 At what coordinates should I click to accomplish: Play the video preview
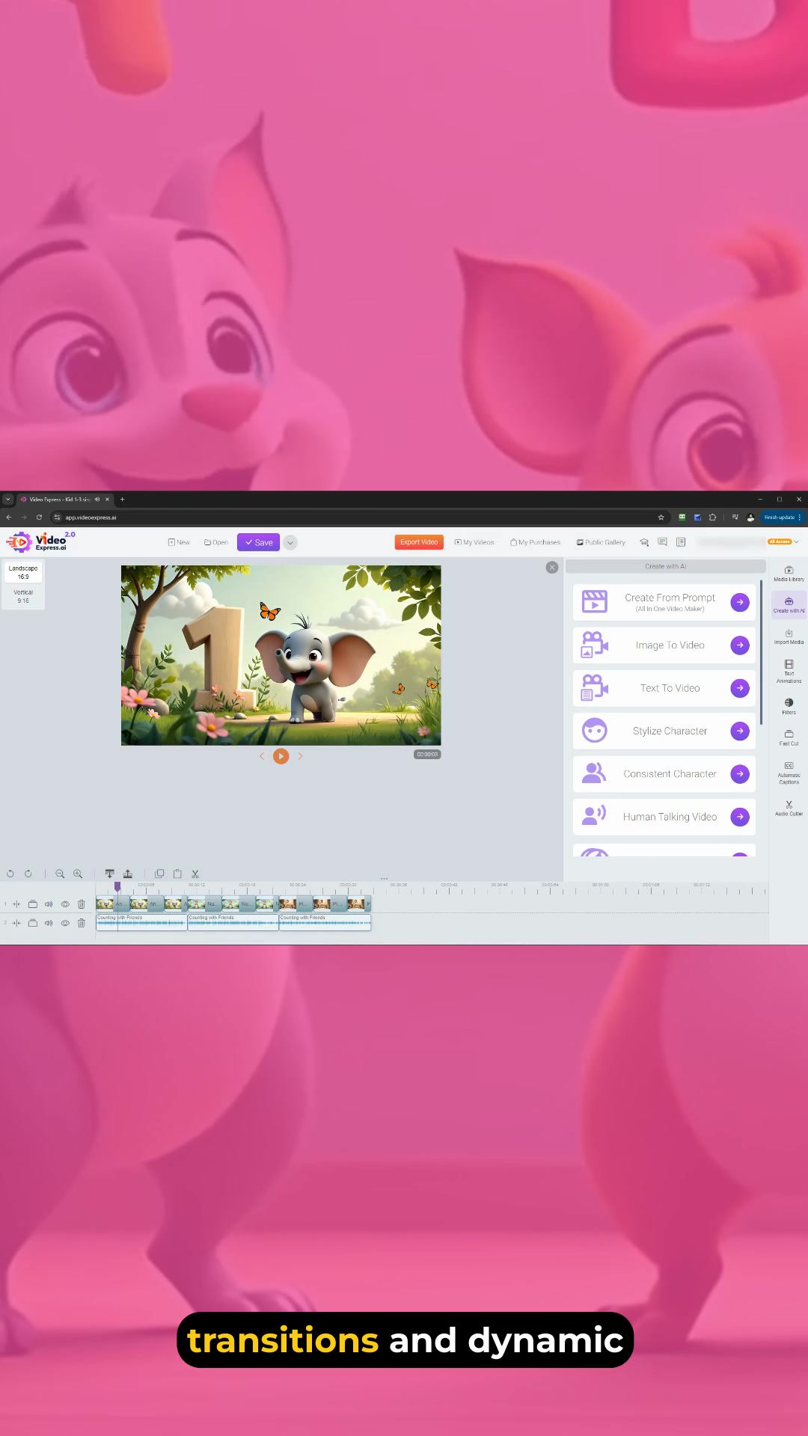[x=281, y=756]
